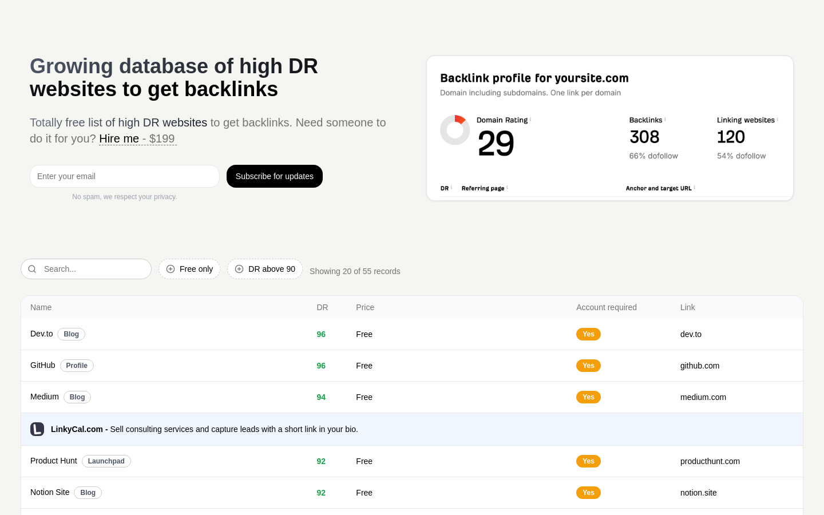
Task: Click the plus icon in Free only filter
Action: 171,269
